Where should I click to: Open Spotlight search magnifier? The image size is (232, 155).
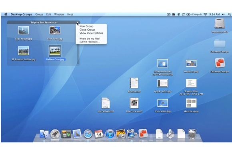[x=229, y=14]
